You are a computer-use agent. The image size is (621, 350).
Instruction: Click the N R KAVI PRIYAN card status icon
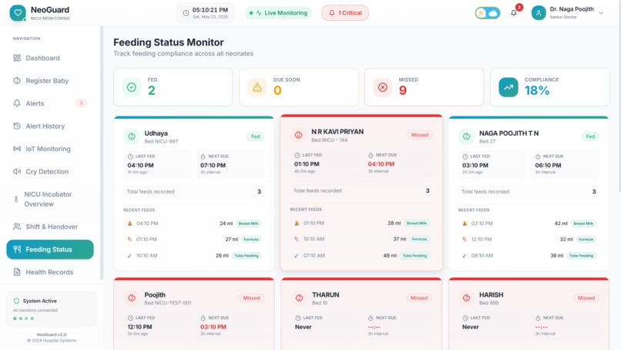coord(299,135)
